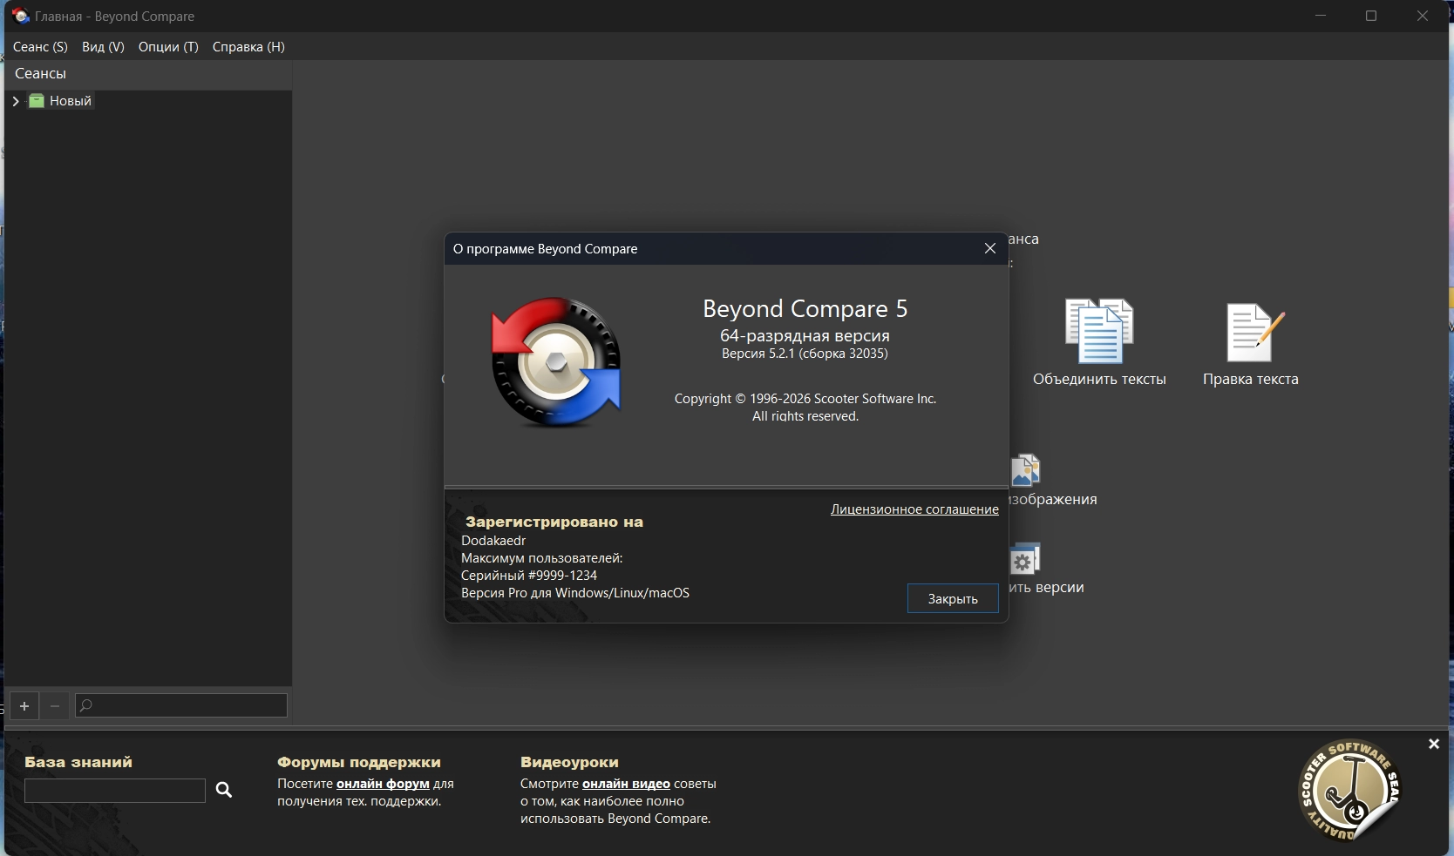The height and width of the screenshot is (856, 1454).
Task: Click the Scooter Software Seal of Quality
Action: pos(1349,790)
